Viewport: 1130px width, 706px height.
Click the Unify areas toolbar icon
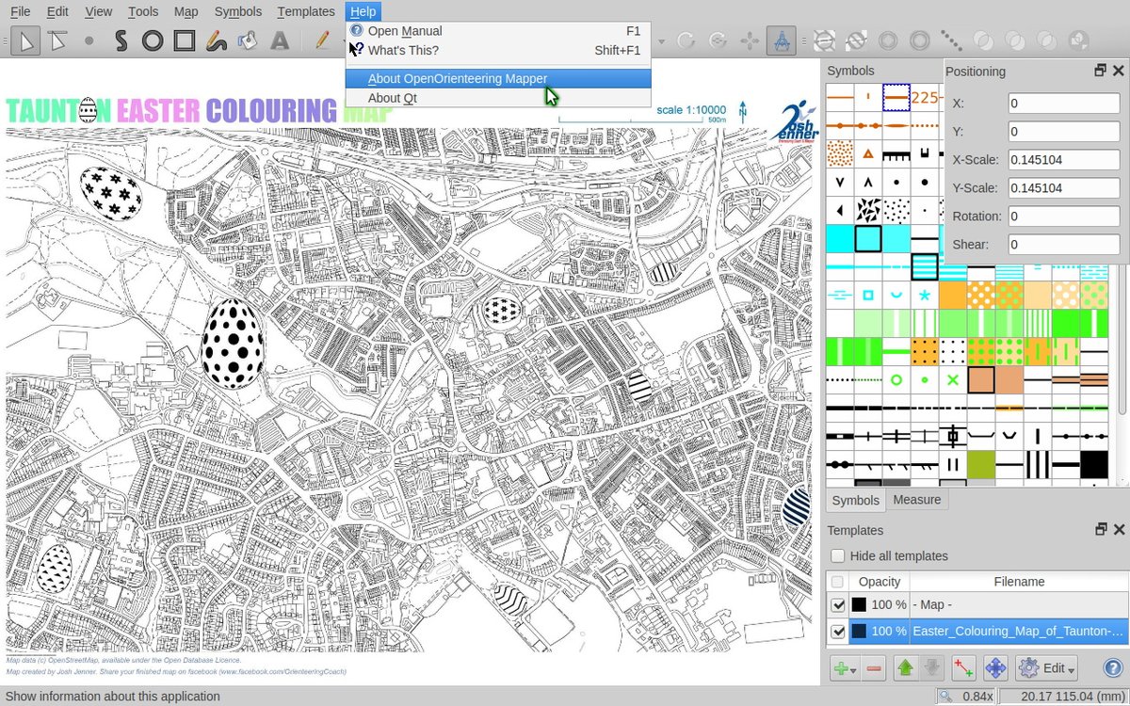point(983,40)
